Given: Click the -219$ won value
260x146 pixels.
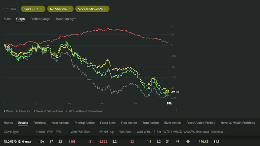Looking at the screenshot, I should 71,142.
